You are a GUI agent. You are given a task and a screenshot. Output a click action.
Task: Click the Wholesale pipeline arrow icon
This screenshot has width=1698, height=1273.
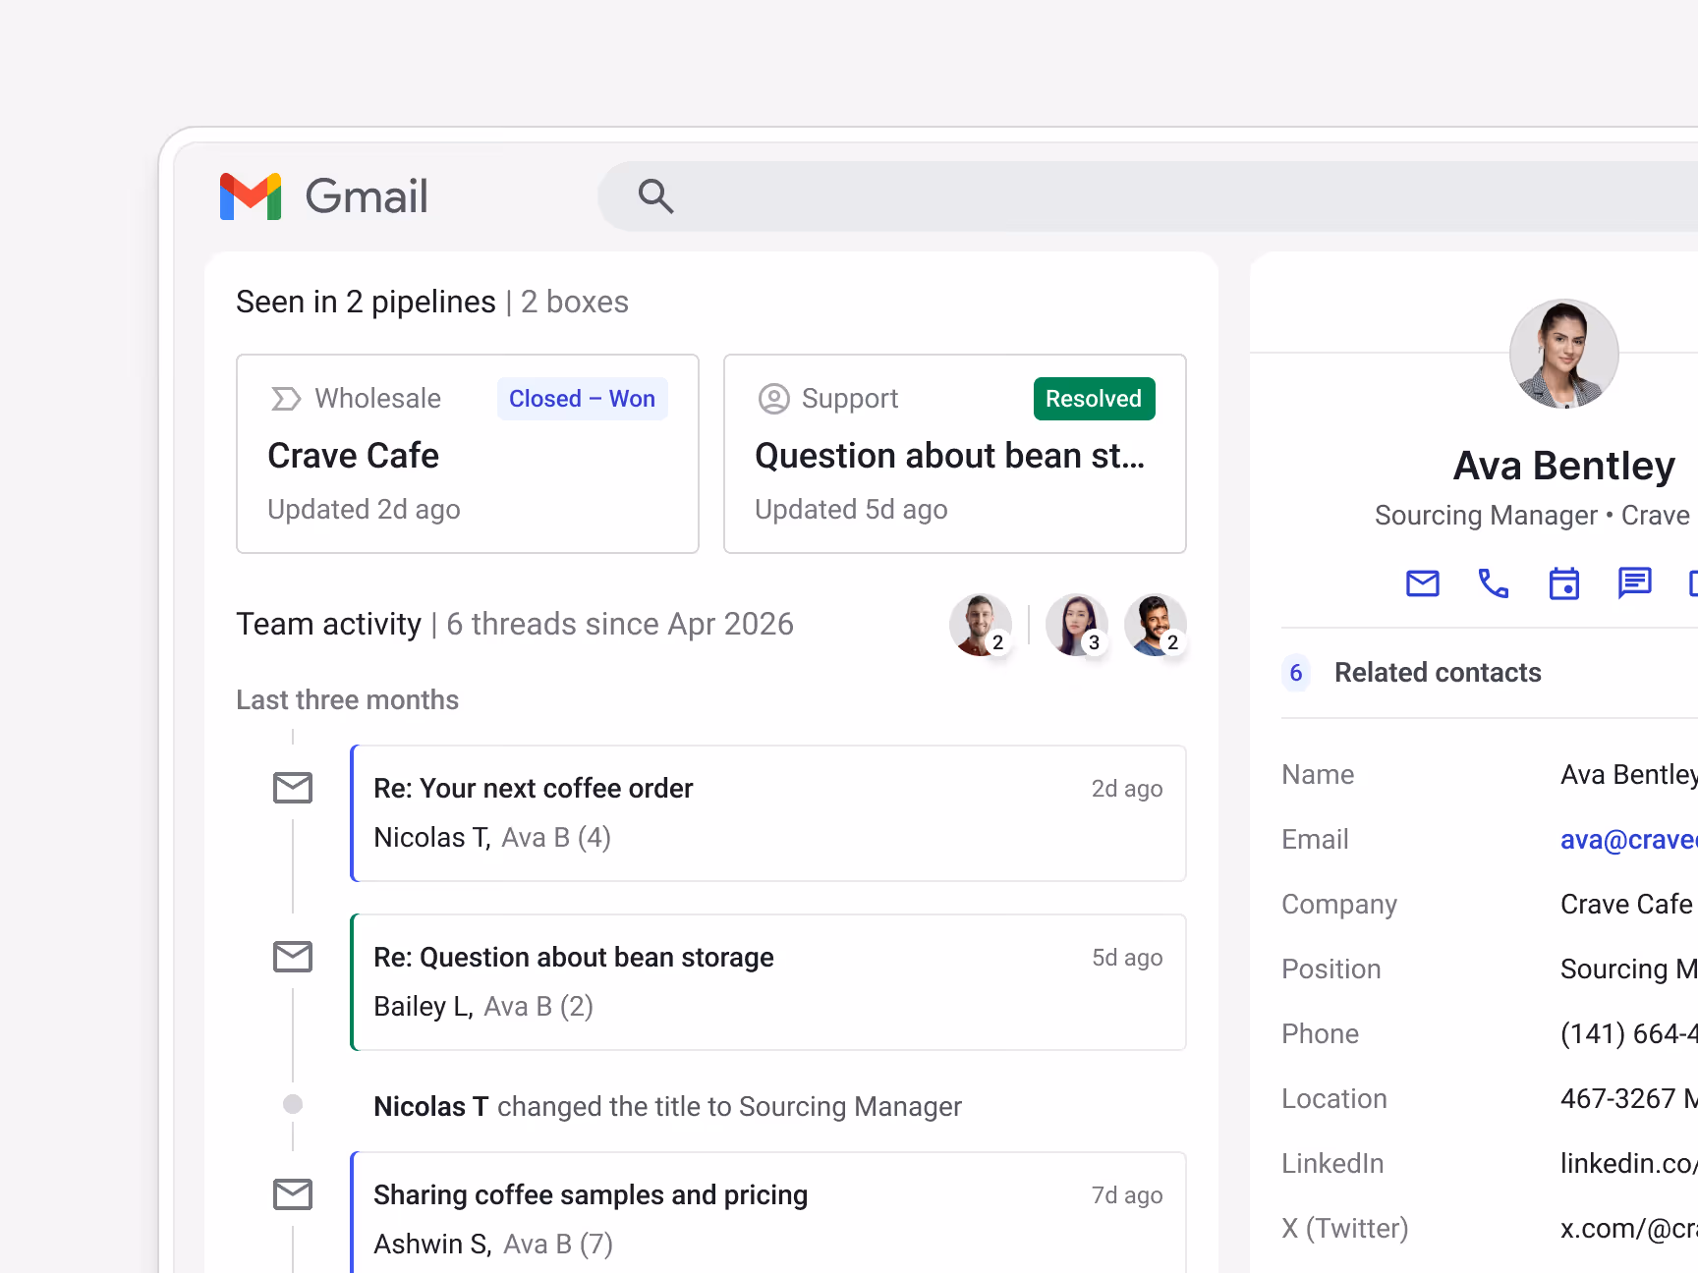click(x=285, y=399)
